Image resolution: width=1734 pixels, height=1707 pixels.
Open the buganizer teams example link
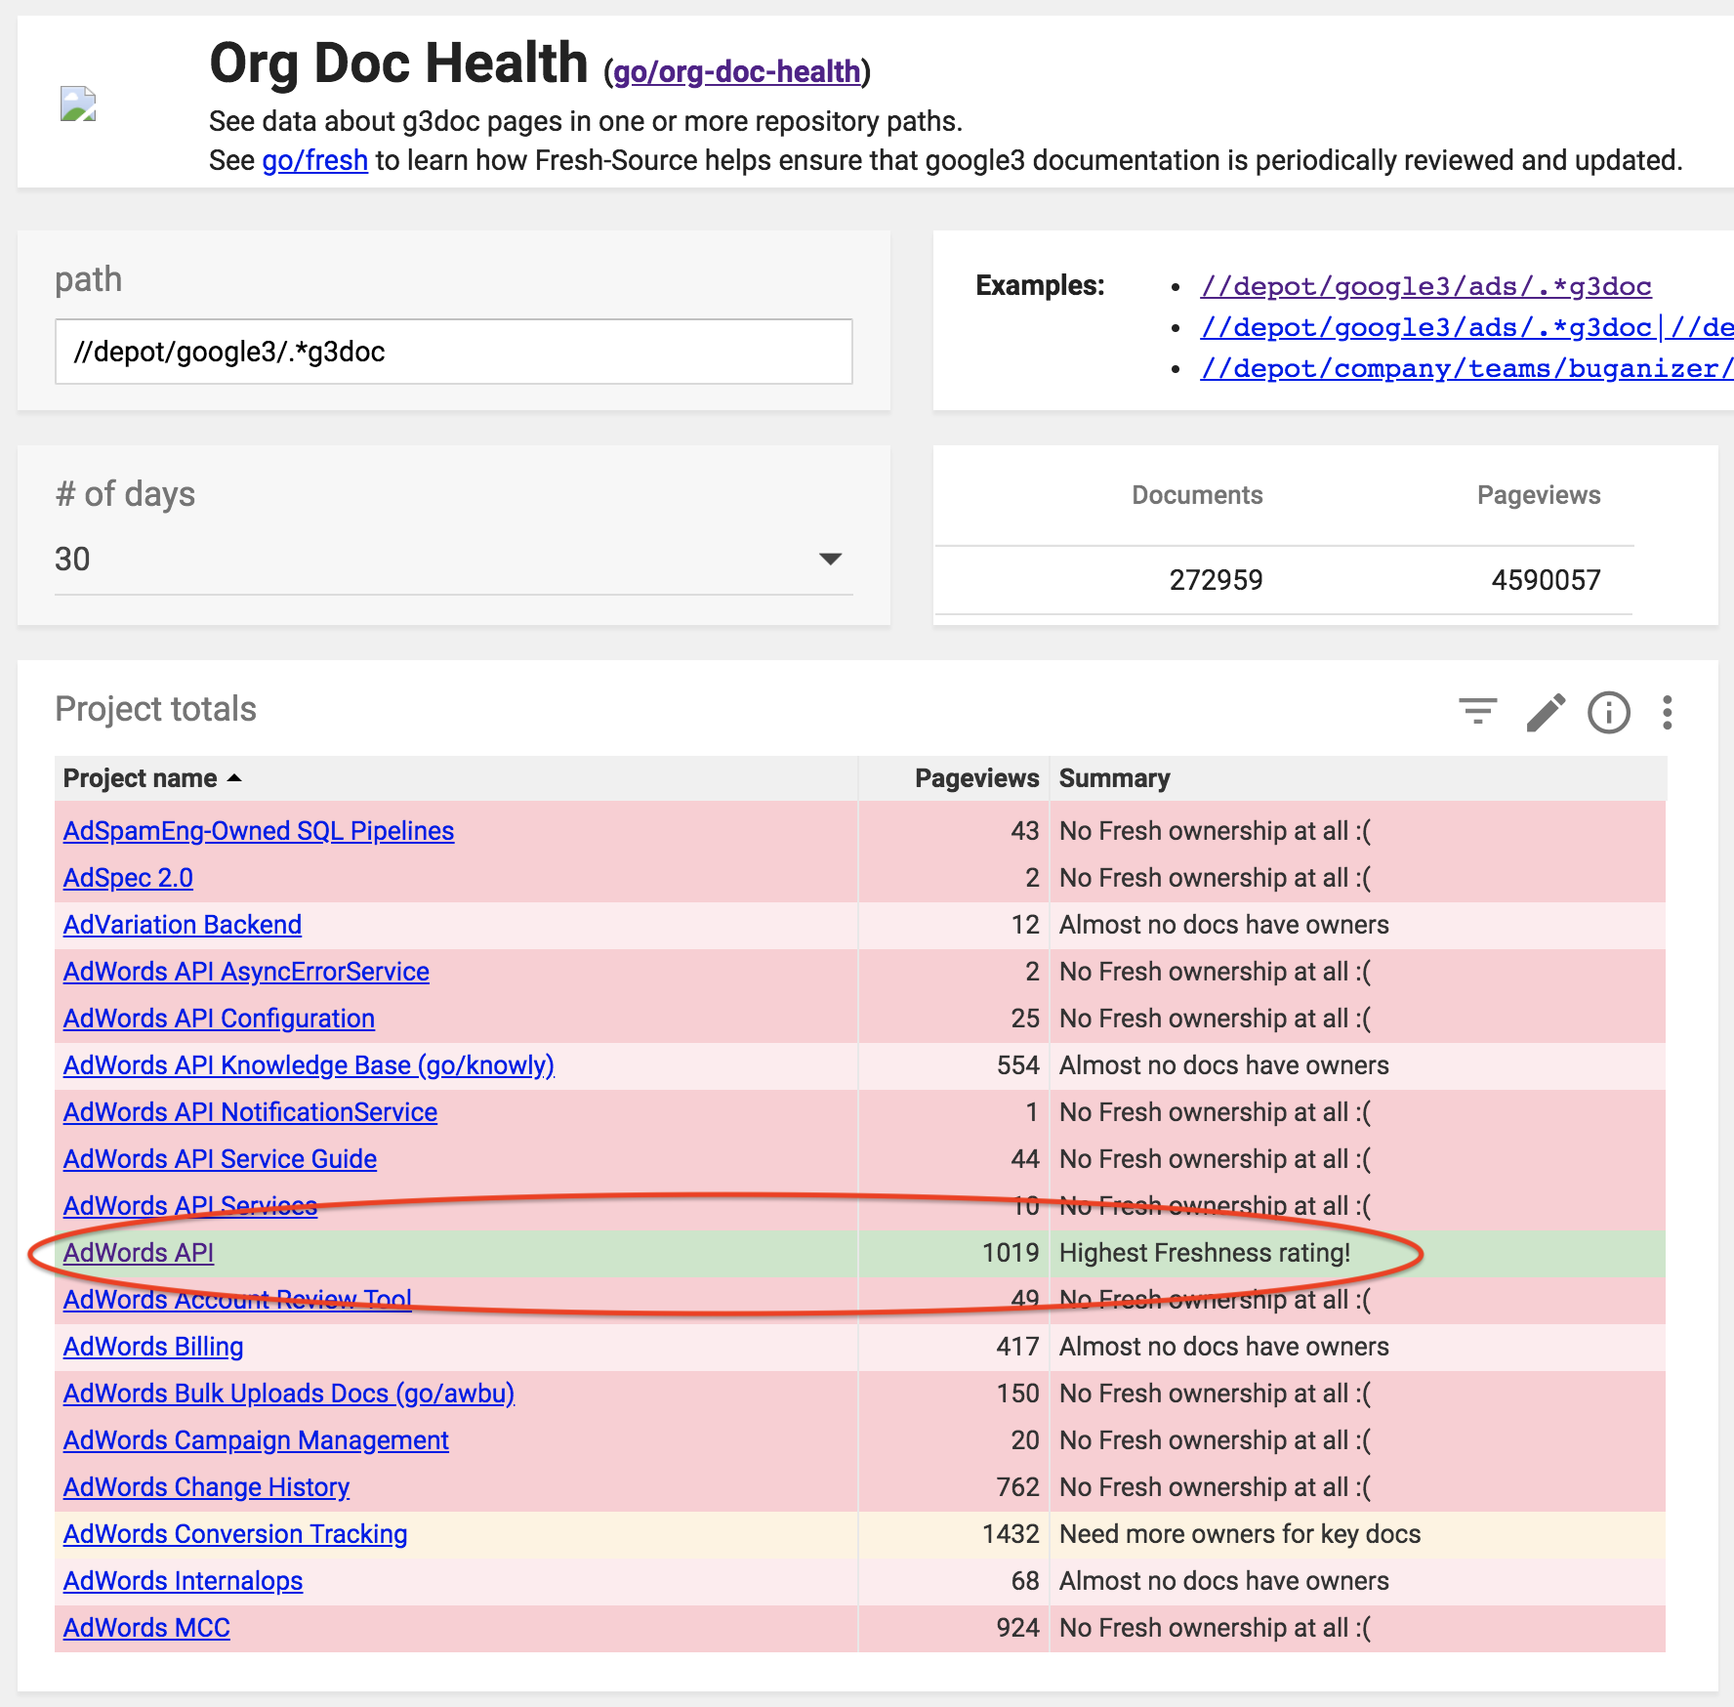pyautogui.click(x=1466, y=368)
